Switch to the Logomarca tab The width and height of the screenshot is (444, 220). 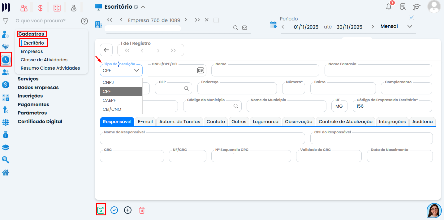click(x=265, y=122)
